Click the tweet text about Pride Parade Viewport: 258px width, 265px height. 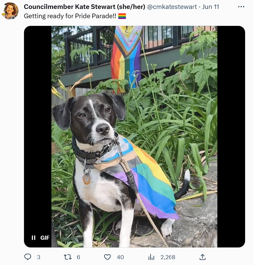tap(70, 16)
